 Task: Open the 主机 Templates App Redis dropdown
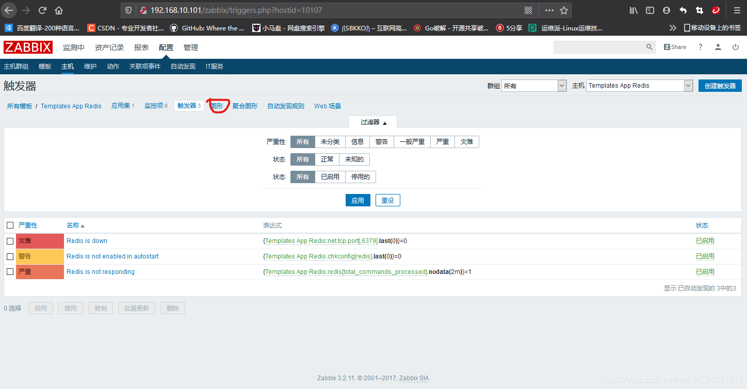(x=639, y=86)
